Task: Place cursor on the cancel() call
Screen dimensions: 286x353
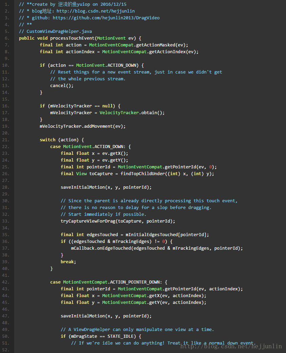Action: (62, 85)
